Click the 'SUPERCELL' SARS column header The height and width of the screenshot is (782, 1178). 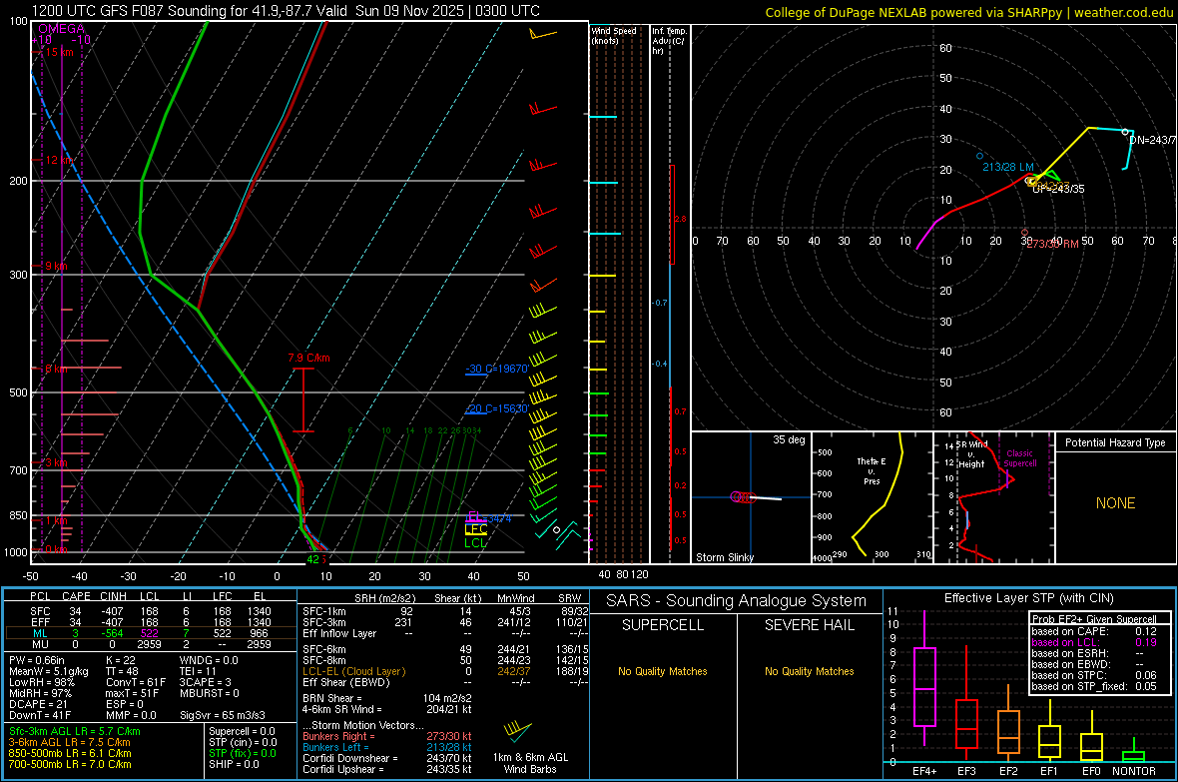[x=663, y=625]
